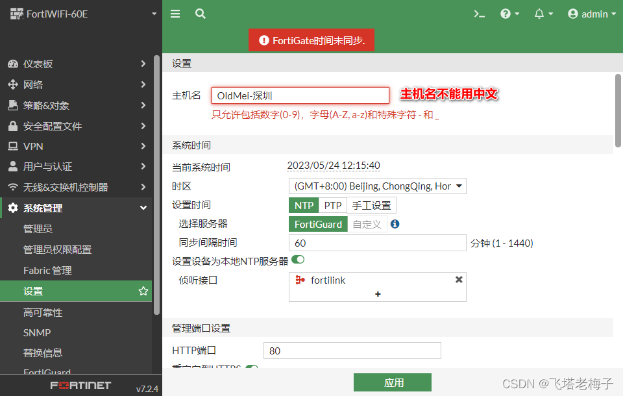Open the CLI console icon
The width and height of the screenshot is (623, 396).
tap(479, 14)
